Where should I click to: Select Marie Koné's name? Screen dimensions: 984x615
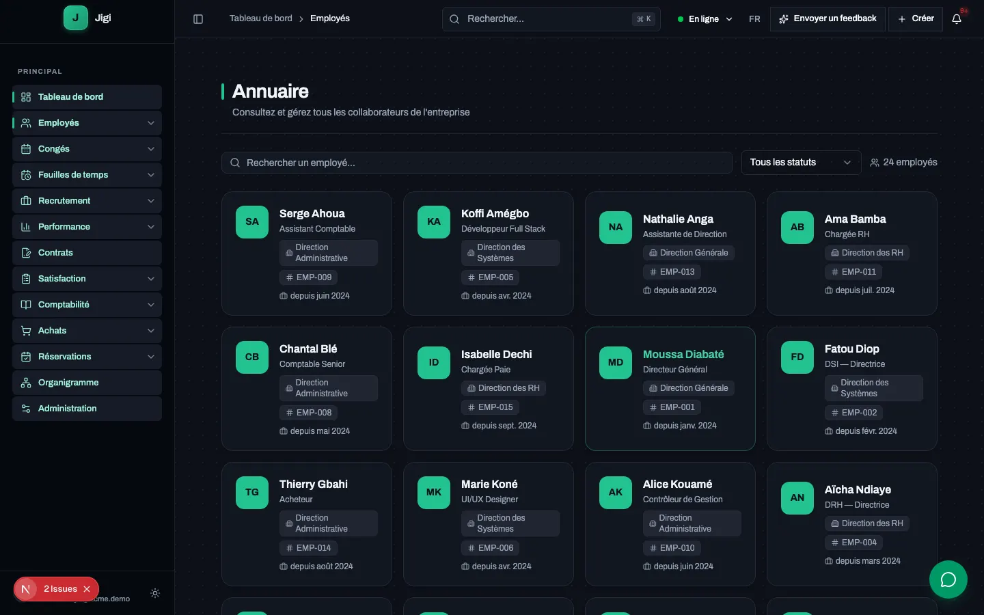click(x=489, y=484)
